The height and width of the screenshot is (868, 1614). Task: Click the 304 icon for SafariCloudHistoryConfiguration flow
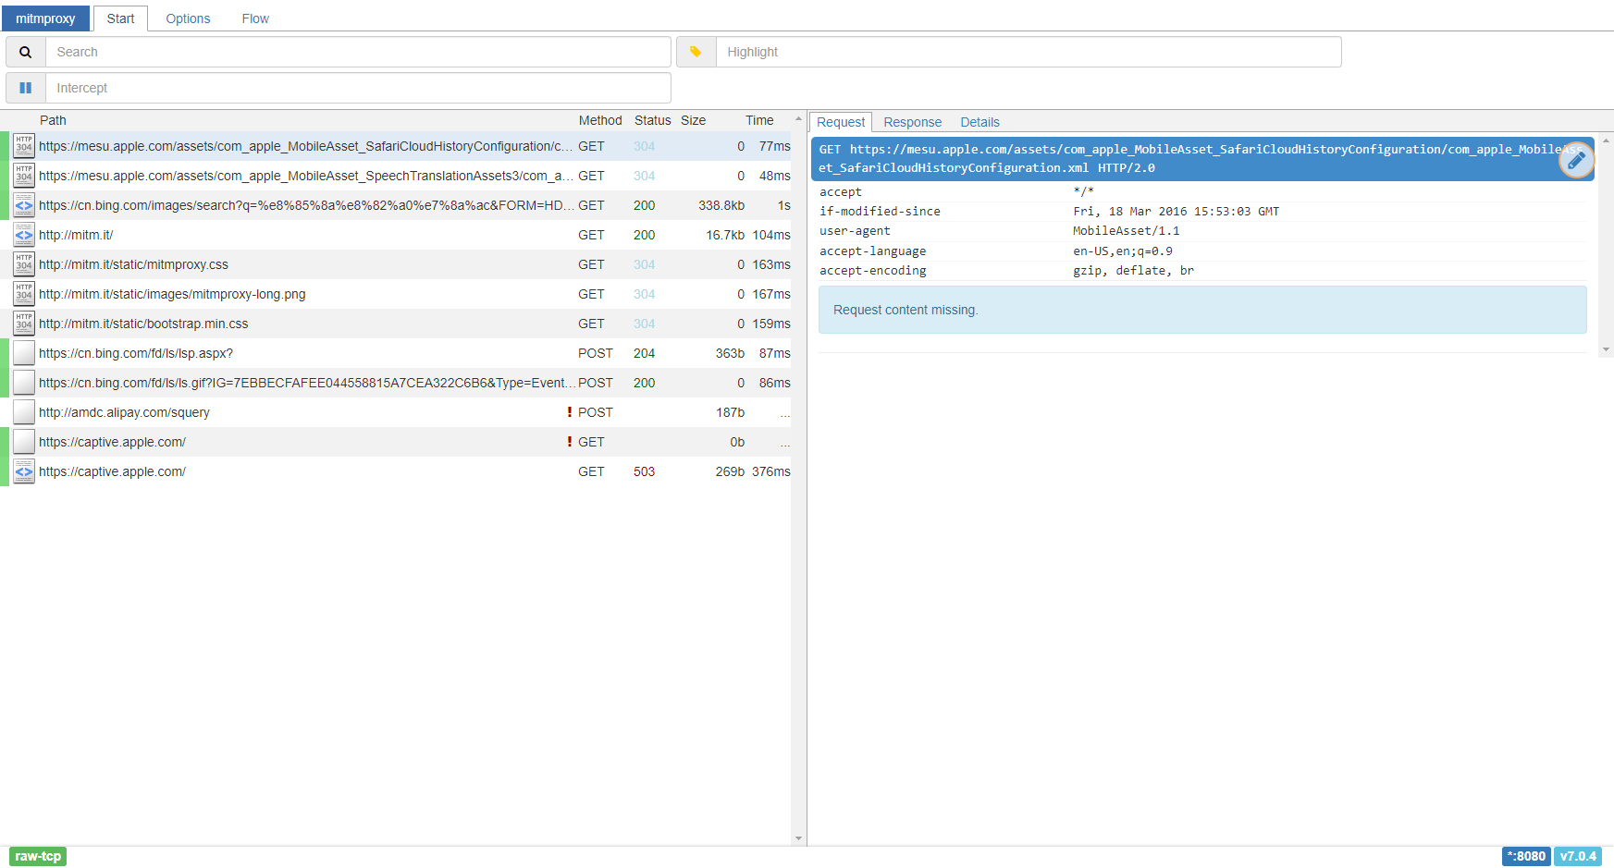(24, 146)
